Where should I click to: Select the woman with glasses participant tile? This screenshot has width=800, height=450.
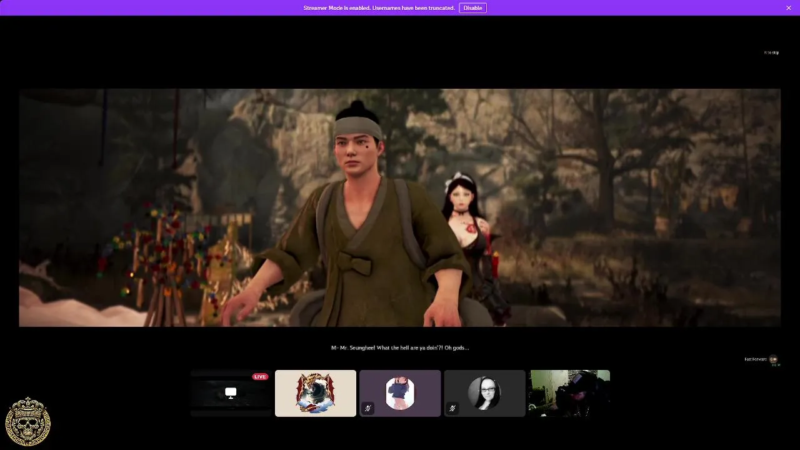[484, 393]
